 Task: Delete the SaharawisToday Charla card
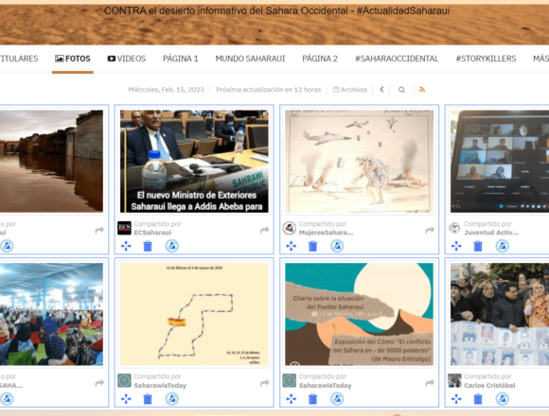click(312, 399)
